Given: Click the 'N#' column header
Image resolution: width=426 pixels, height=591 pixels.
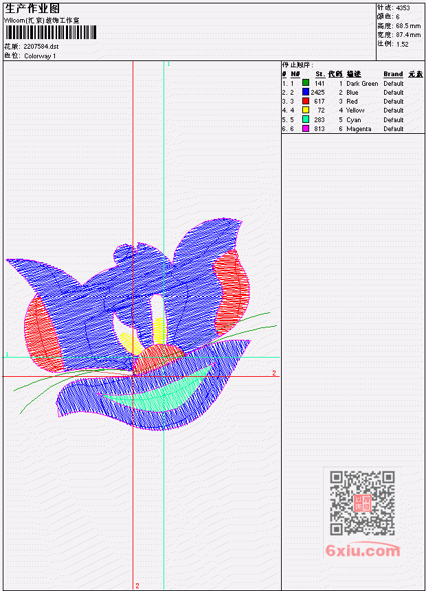Looking at the screenshot, I should (x=295, y=74).
